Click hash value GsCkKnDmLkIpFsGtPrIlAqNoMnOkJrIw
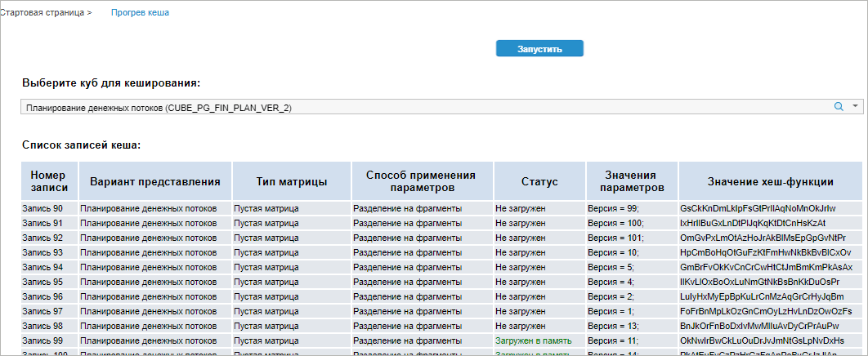This screenshot has width=868, height=356. (758, 208)
